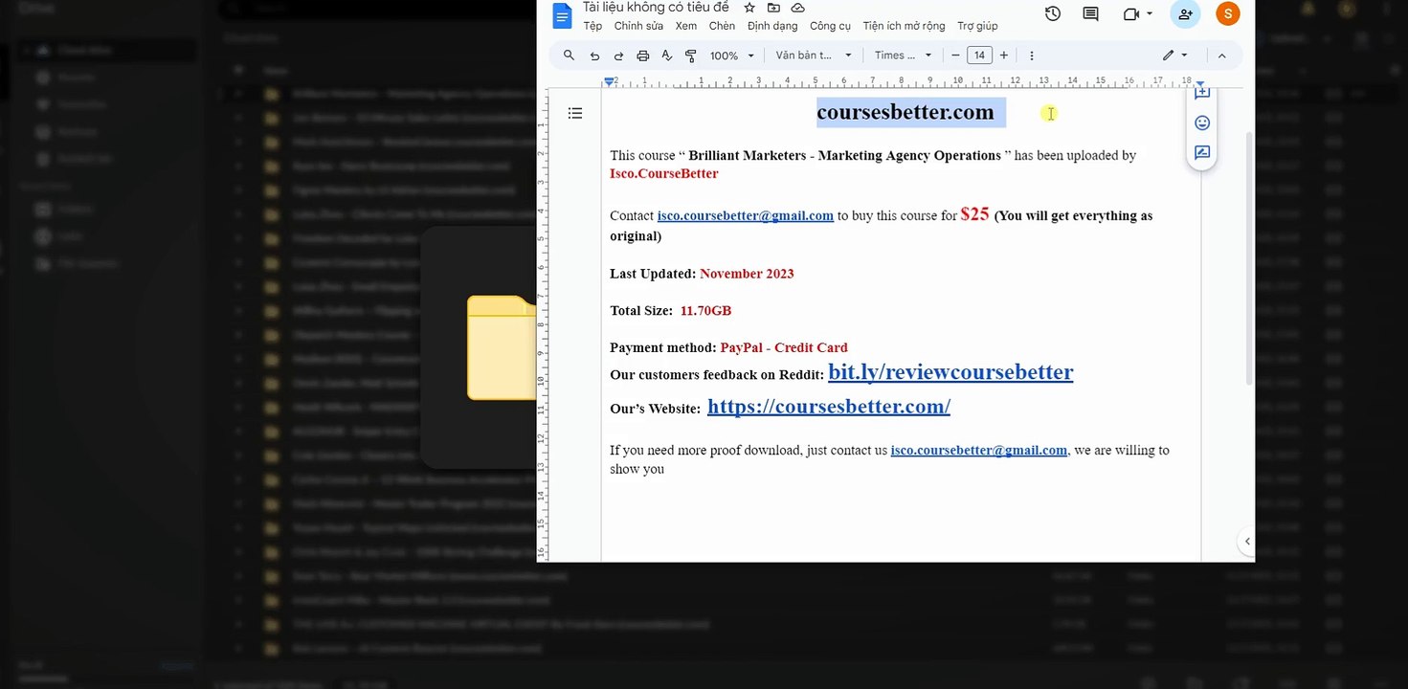Image resolution: width=1408 pixels, height=689 pixels.
Task: Open the Times font dropdown
Action: coord(903,56)
